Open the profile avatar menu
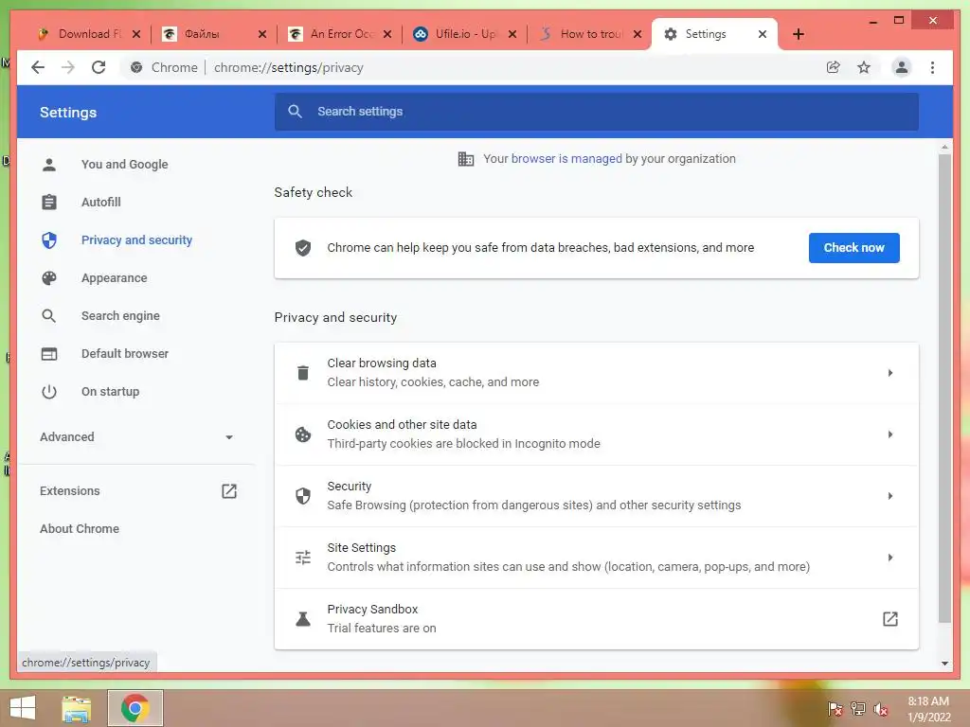970x727 pixels. 902,67
